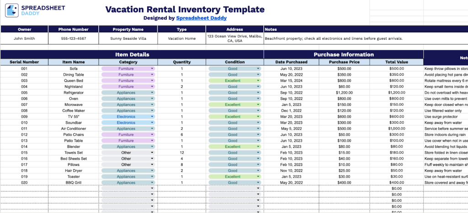Expand Condition dropdown for Toaster row
Viewport: 468px width, 213px height.
click(258, 177)
